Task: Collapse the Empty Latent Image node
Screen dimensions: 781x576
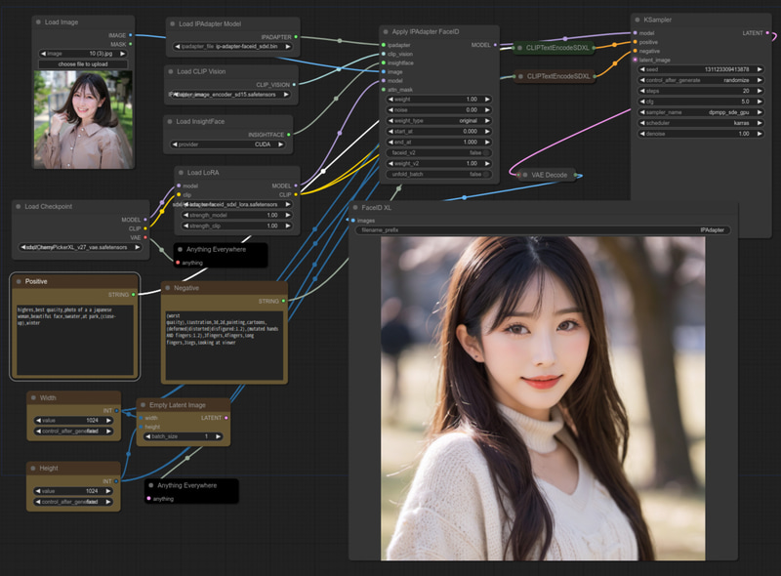Action: point(143,405)
